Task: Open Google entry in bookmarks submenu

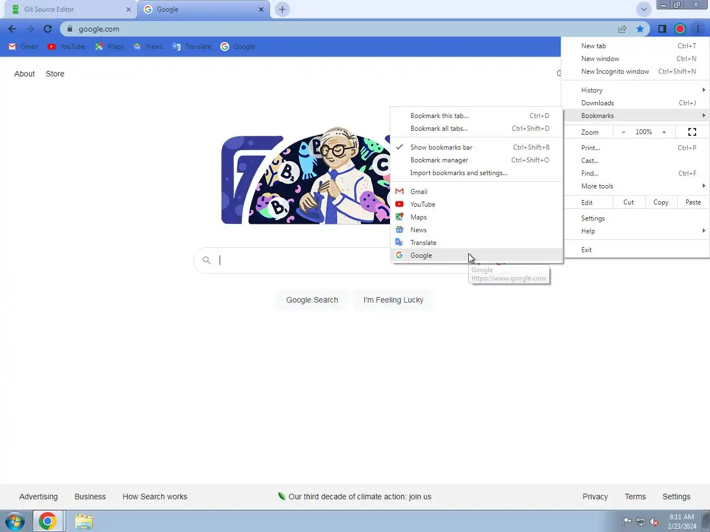Action: [x=476, y=255]
